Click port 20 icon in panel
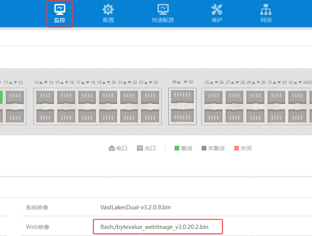Viewport: 312px width, 236px height. [x=108, y=116]
